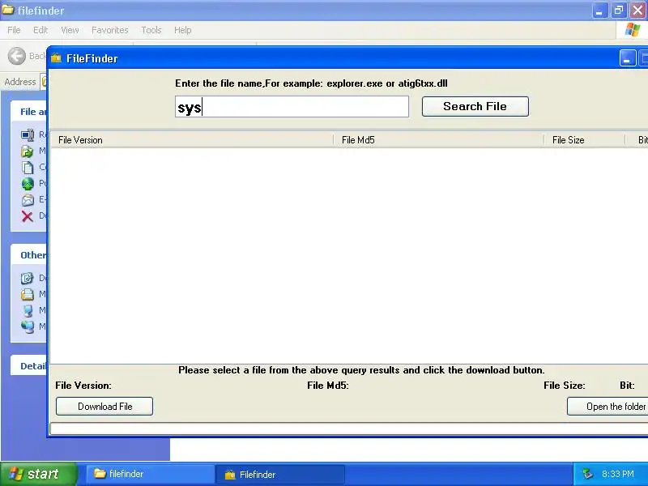Image resolution: width=648 pixels, height=486 pixels.
Task: Focus the file name input field
Action: coord(292,107)
